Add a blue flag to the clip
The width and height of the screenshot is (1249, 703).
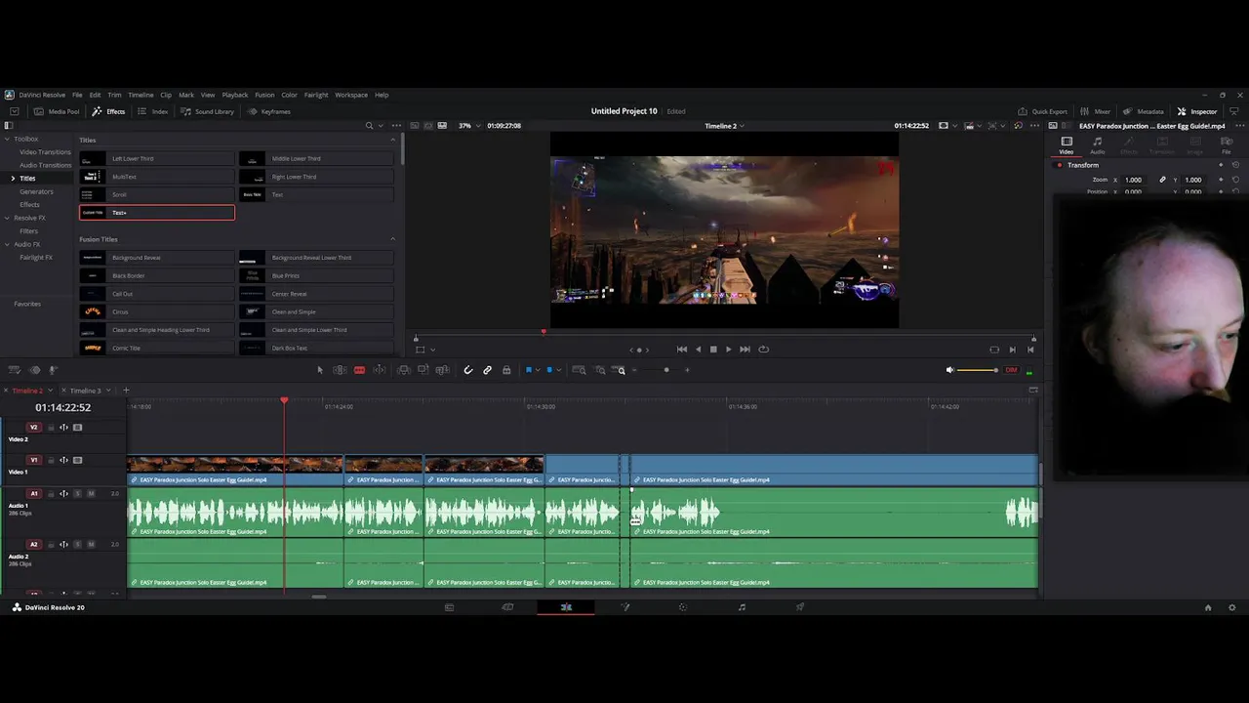[x=529, y=370]
